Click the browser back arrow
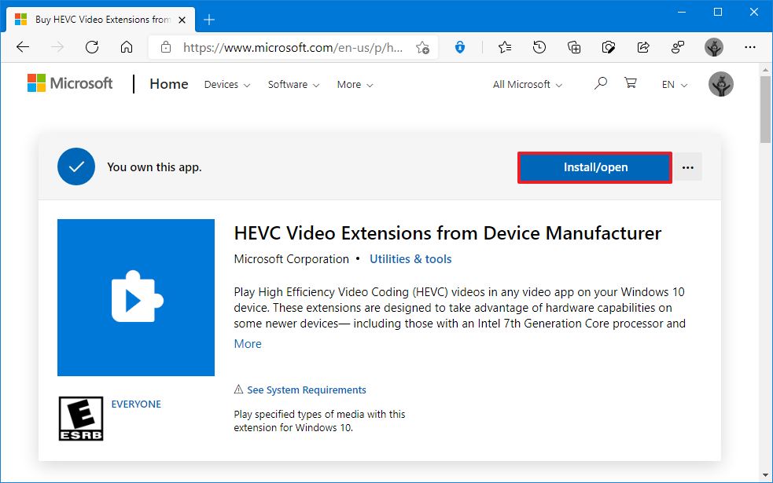The height and width of the screenshot is (483, 773). click(22, 47)
